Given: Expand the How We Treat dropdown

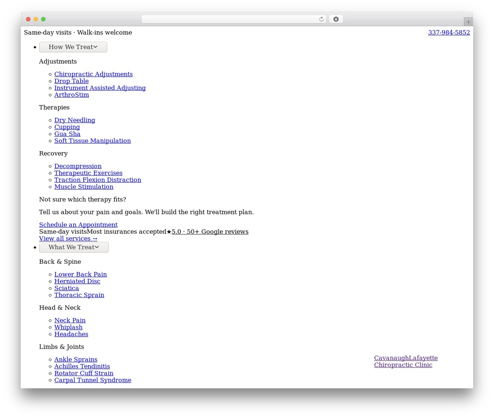Looking at the screenshot, I should (x=73, y=47).
